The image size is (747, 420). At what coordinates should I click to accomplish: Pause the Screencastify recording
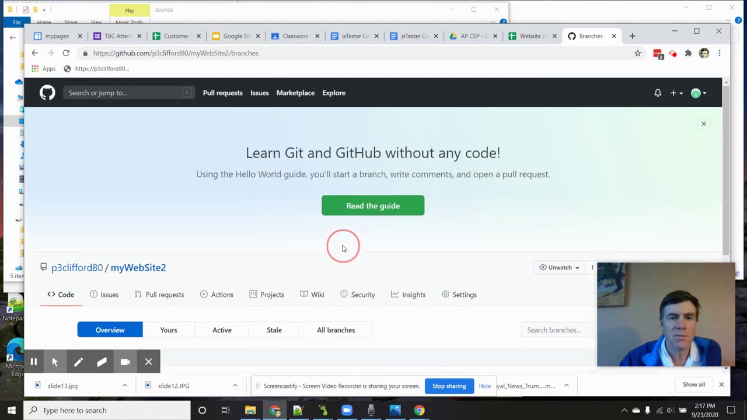[34, 362]
